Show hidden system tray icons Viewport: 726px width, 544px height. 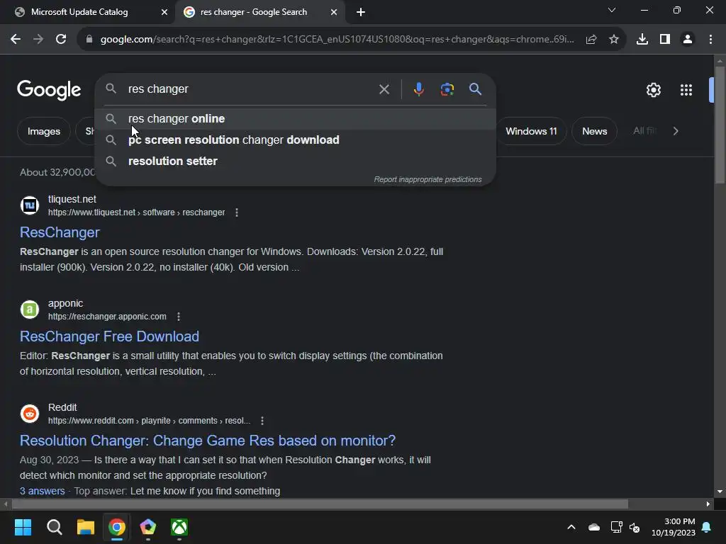click(571, 527)
